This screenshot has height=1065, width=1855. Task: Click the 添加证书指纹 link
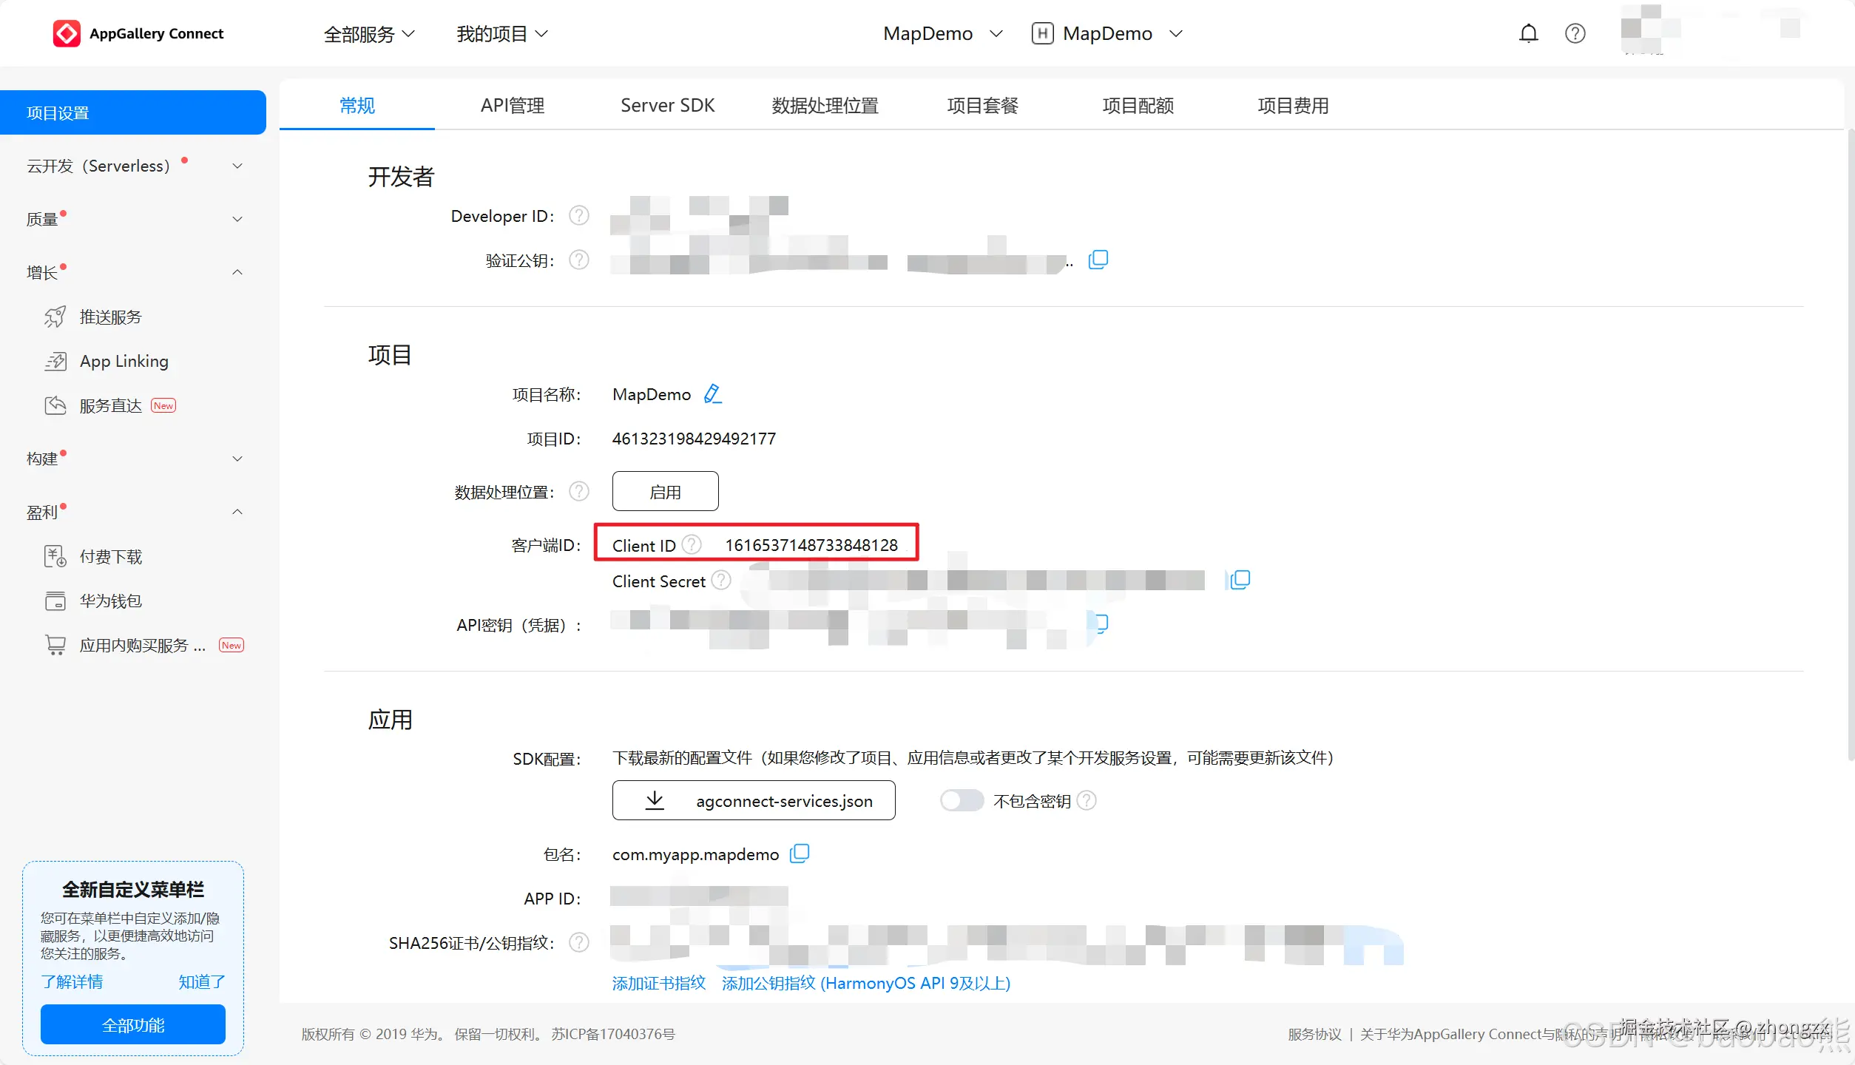(x=658, y=983)
